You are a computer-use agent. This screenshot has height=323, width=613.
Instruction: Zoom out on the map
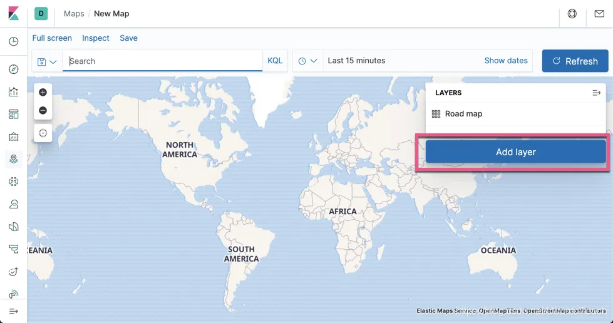pyautogui.click(x=43, y=110)
